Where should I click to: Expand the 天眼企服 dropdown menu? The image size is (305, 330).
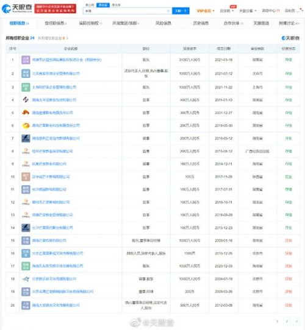248,11
